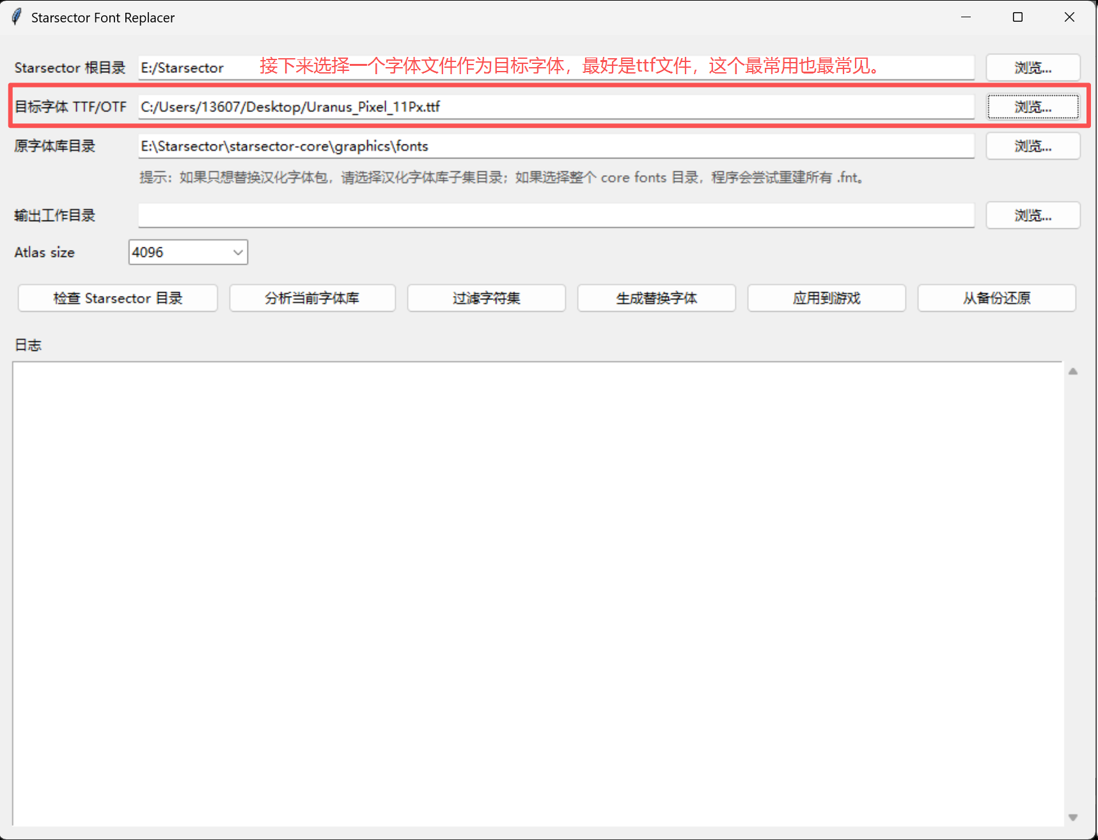
Task: Click the 输出工作目录 label
Action: (55, 215)
